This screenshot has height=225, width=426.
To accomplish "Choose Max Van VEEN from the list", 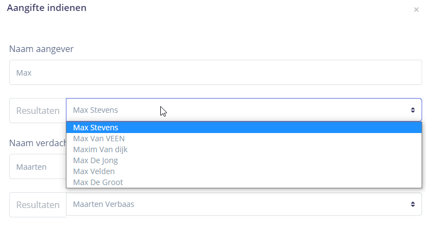I will pyautogui.click(x=99, y=139).
